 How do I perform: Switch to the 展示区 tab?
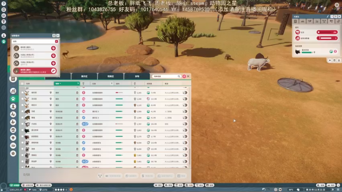84,76
